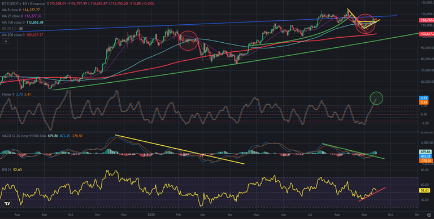Click the Jun label on time axis
This screenshot has width=434, height=219.
(x=283, y=214)
